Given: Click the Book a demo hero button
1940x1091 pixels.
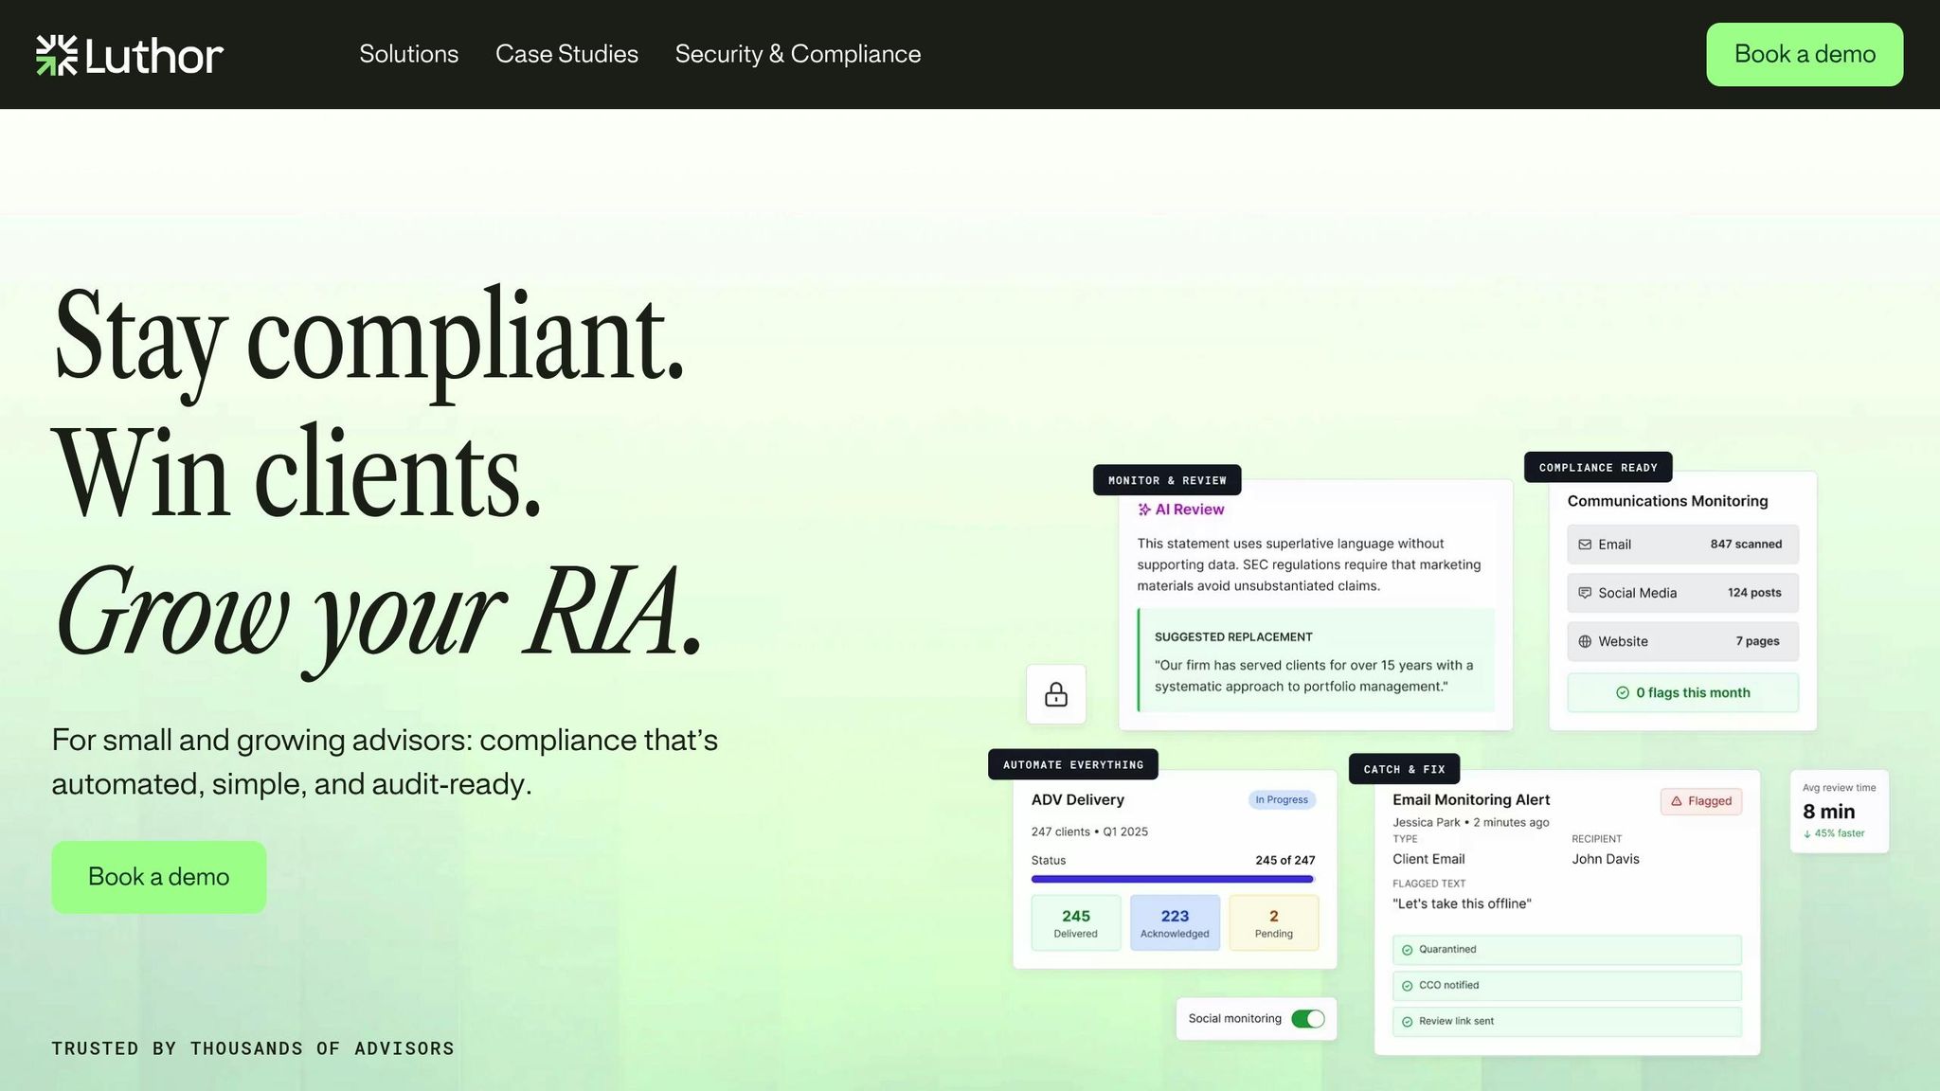Looking at the screenshot, I should pos(158,876).
